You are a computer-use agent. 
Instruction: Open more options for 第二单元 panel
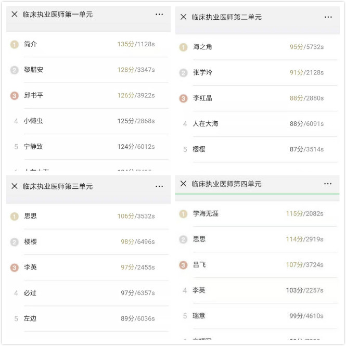pyautogui.click(x=328, y=17)
